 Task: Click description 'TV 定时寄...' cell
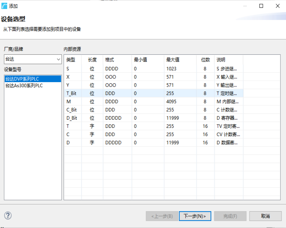pyautogui.click(x=228, y=126)
